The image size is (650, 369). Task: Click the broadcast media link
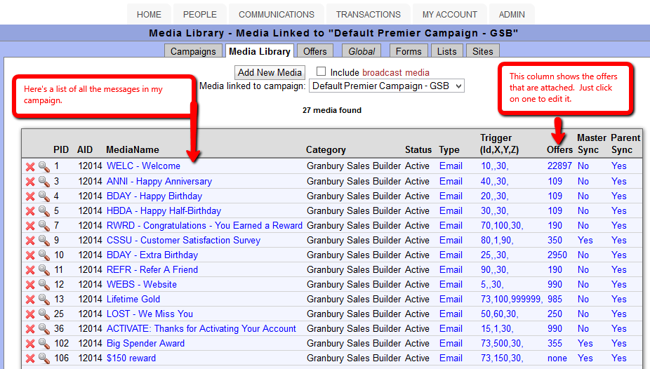point(396,72)
